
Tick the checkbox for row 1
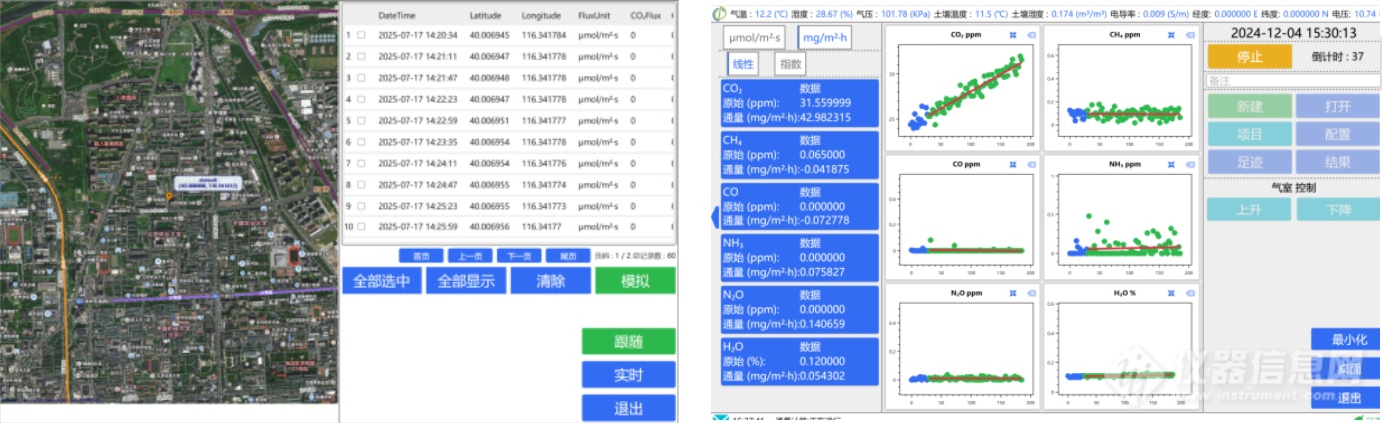point(361,35)
